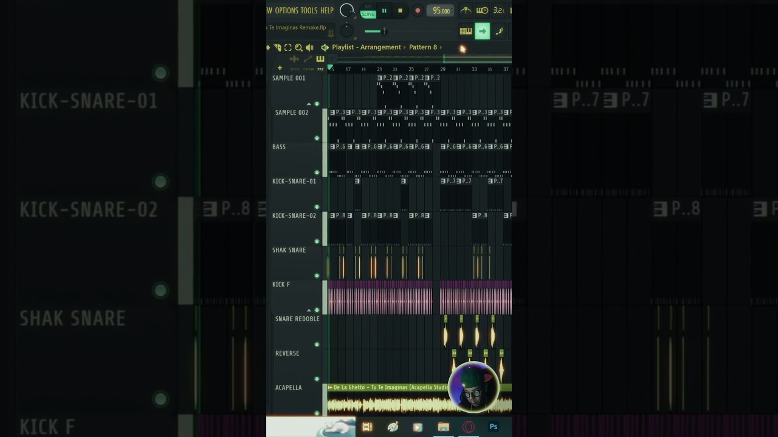Show audio clips in the picker
The image size is (778, 437).
(294, 59)
